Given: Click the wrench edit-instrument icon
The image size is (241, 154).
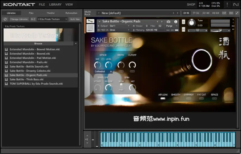Looking at the screenshot, I should [90, 21].
